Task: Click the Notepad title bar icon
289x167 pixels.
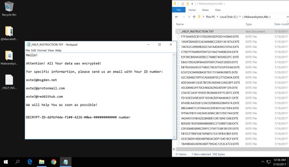Action: [x=28, y=45]
